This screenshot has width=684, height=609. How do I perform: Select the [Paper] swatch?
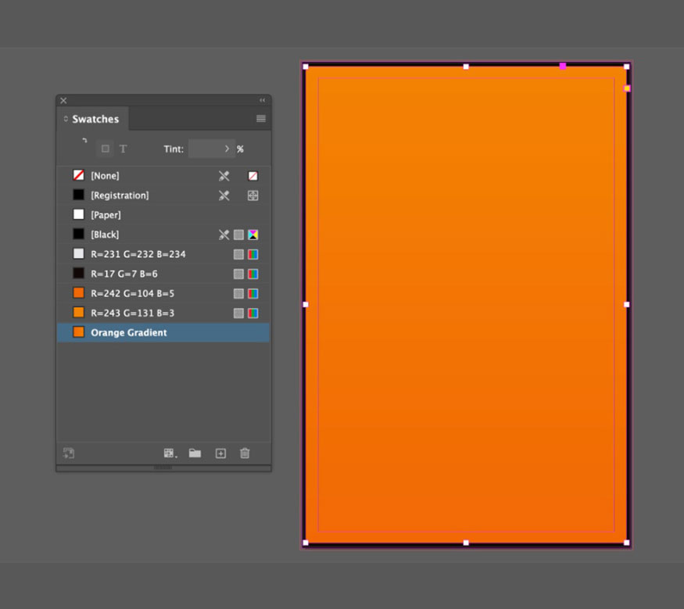[x=163, y=215]
